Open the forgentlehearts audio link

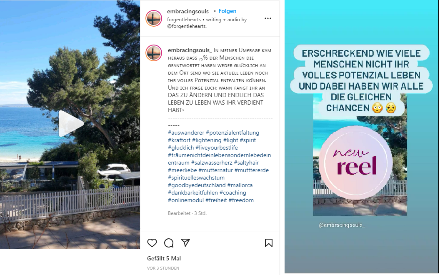[x=184, y=19]
